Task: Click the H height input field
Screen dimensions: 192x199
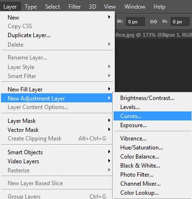Action: pos(180,21)
